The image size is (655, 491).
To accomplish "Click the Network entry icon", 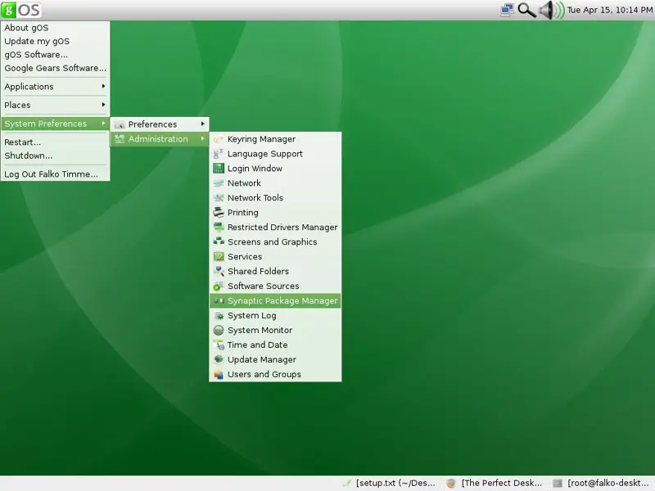I will pos(219,182).
